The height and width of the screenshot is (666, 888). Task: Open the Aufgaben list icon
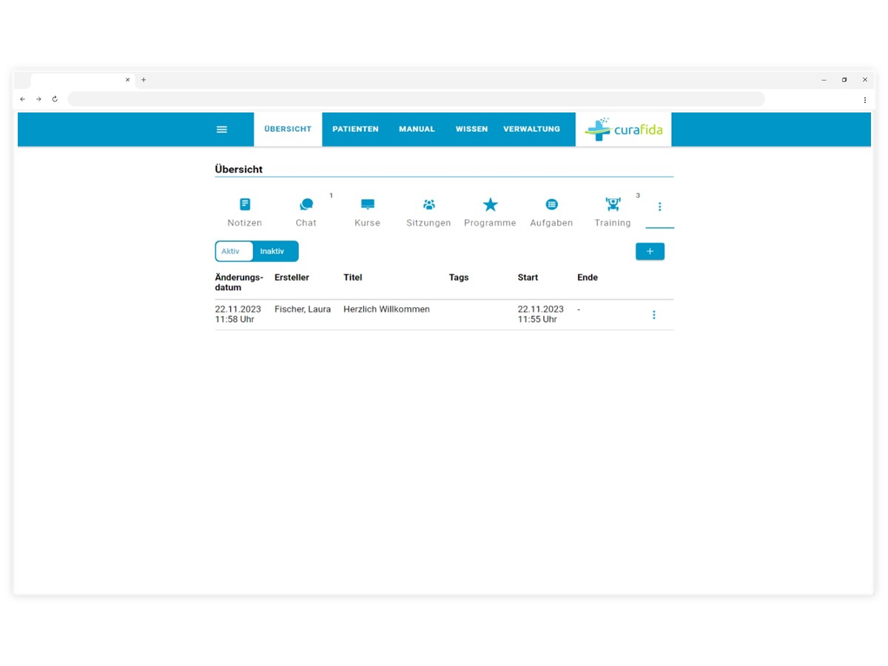point(551,204)
